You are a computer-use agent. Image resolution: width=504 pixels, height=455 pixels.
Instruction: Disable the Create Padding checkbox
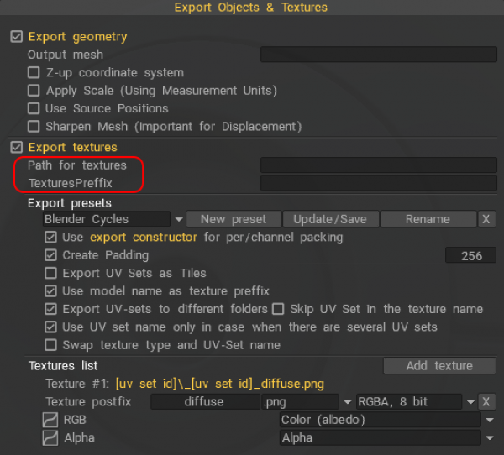click(50, 255)
